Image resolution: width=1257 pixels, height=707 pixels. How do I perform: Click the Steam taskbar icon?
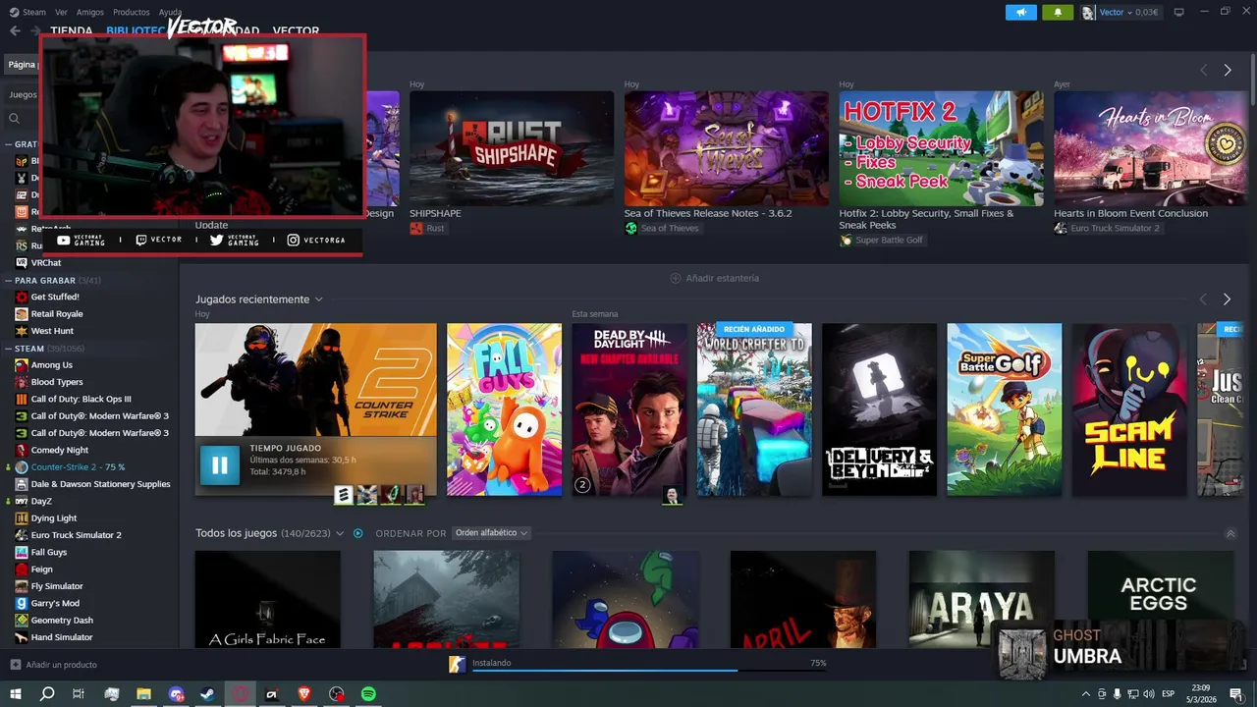pyautogui.click(x=207, y=694)
